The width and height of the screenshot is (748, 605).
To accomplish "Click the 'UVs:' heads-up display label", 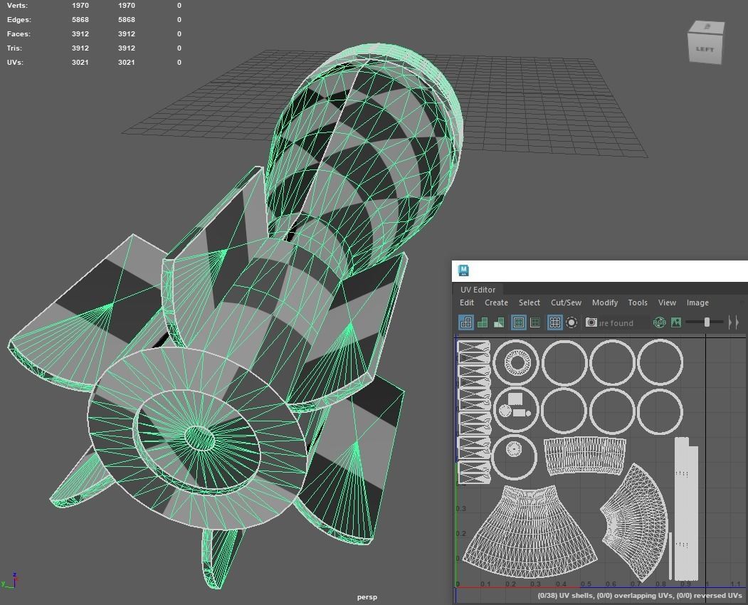I will 15,63.
